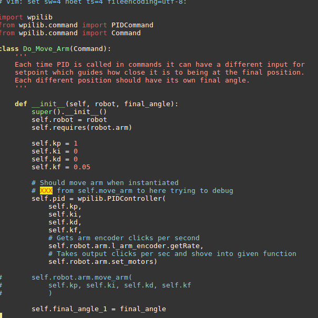This screenshot has height=318, width=318.
Task: Click the 'import wpilib' line
Action: (26, 17)
